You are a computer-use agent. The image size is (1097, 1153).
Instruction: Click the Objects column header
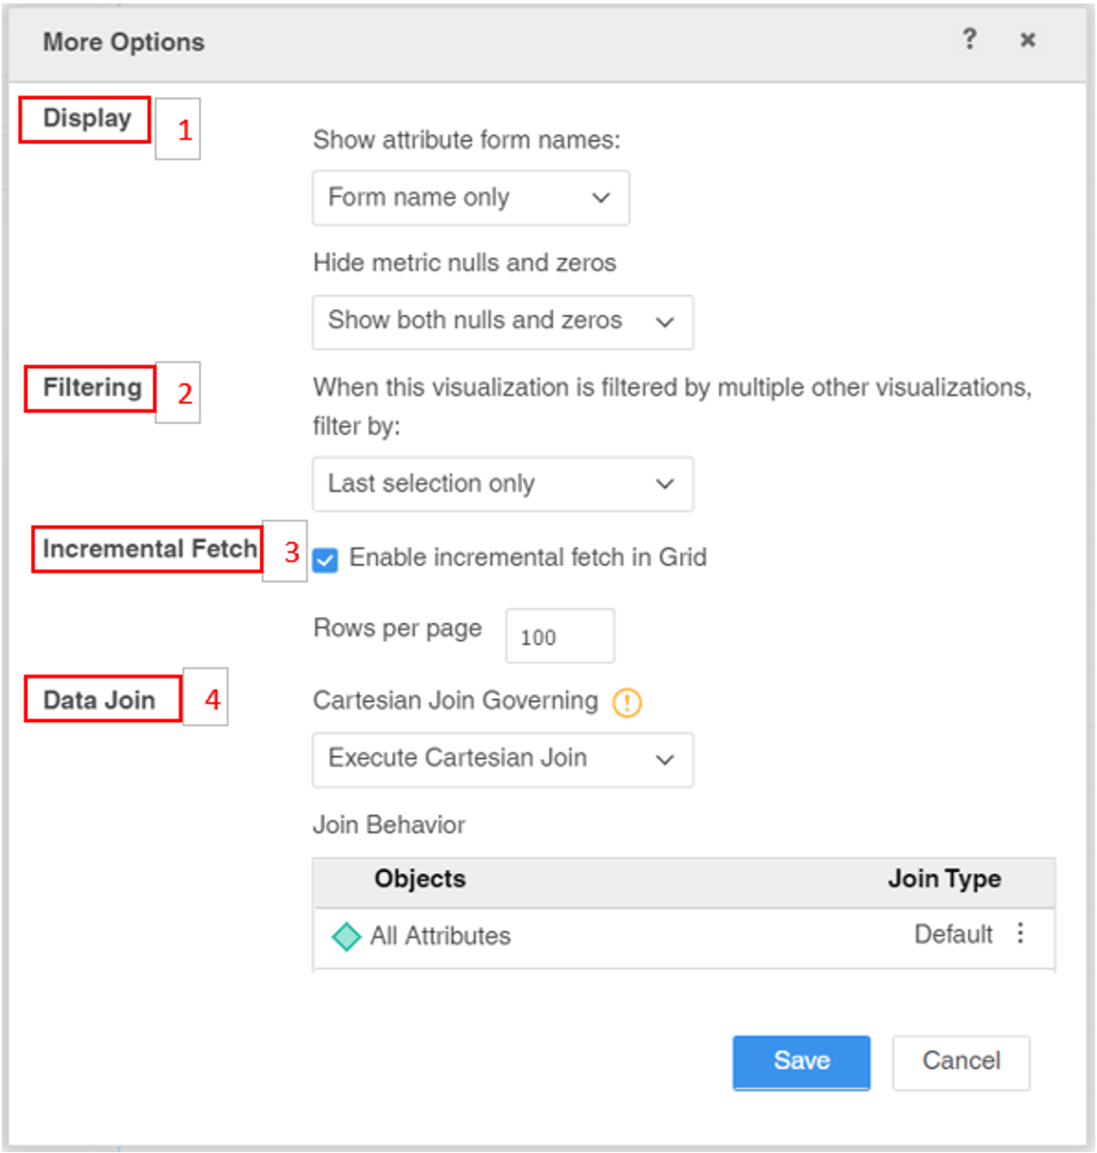(x=420, y=880)
